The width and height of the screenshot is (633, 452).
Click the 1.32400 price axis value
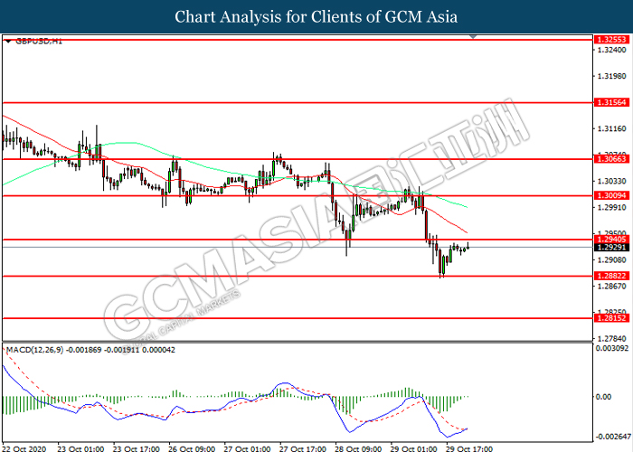tap(611, 50)
